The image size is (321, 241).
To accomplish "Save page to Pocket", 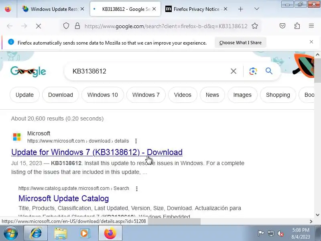I will pos(282,26).
